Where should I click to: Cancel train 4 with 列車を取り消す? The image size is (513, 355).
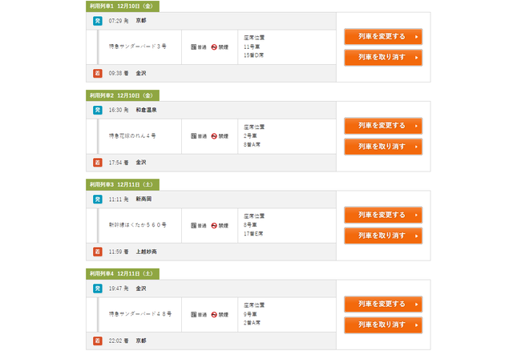383,325
